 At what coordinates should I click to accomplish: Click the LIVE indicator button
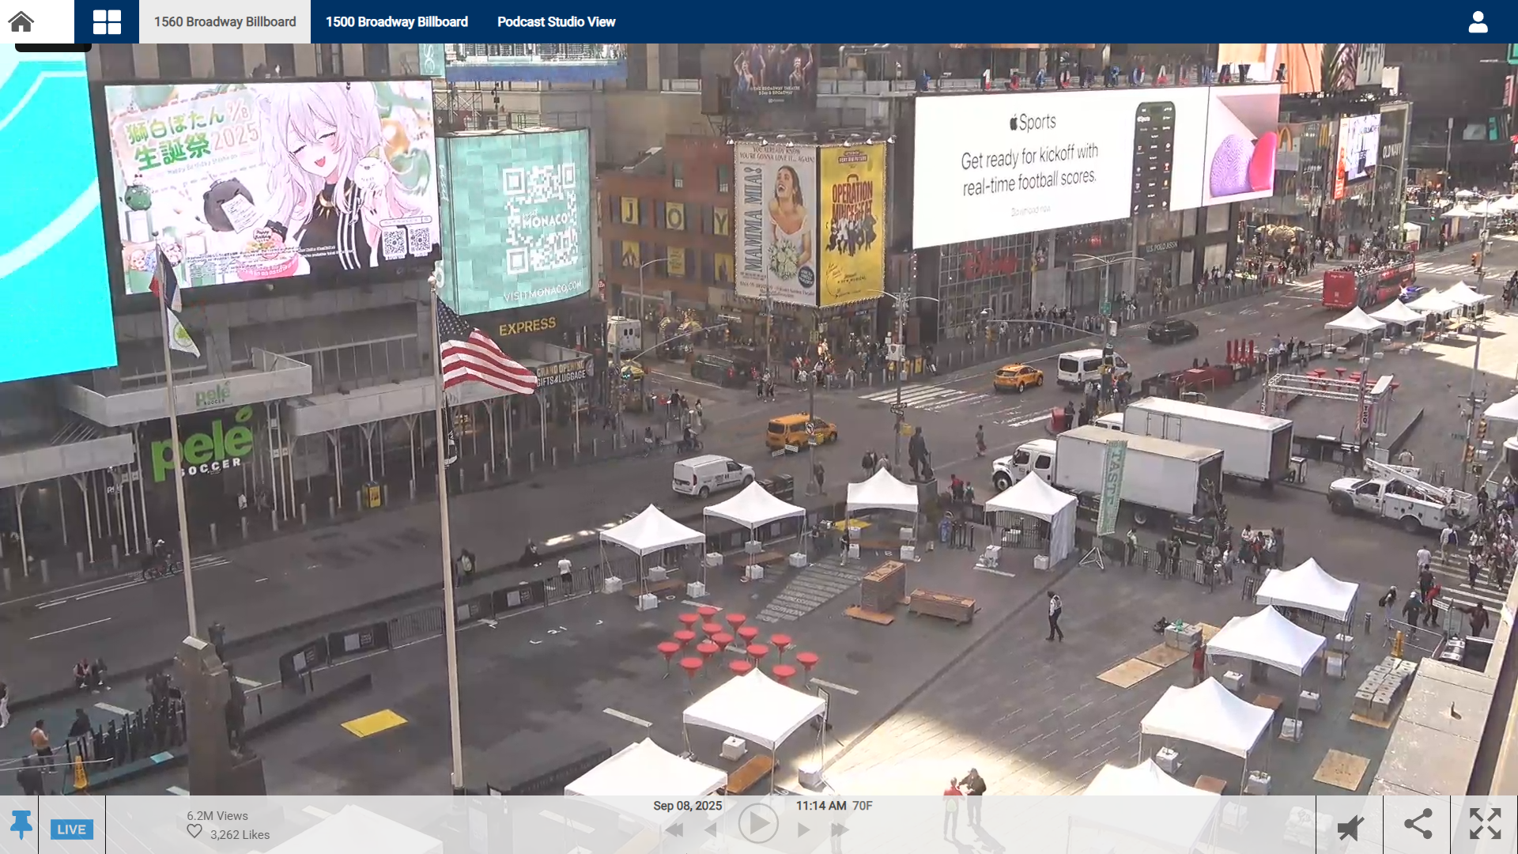[71, 829]
